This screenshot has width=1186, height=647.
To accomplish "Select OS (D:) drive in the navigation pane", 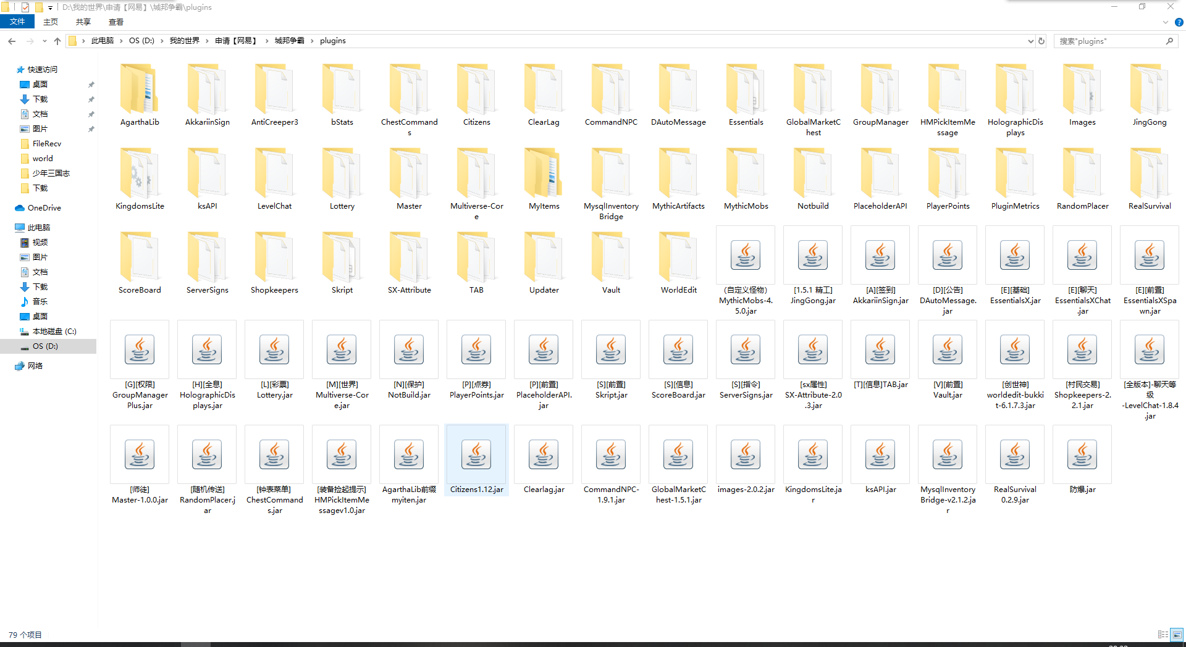I will tap(45, 346).
